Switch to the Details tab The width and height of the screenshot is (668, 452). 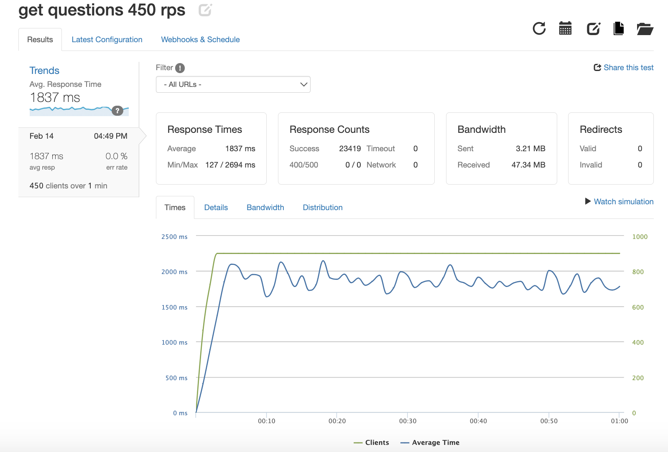(216, 208)
